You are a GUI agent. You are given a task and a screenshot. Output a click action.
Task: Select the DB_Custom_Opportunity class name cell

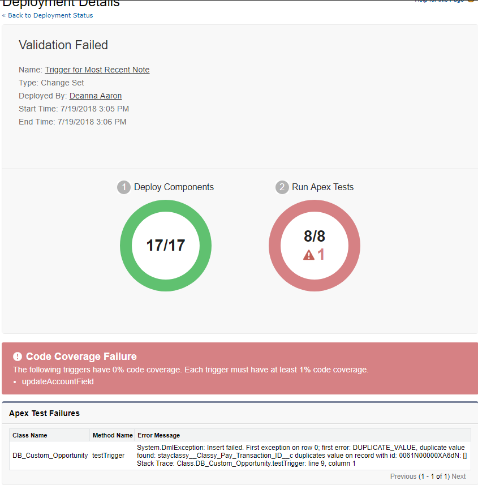(50, 455)
